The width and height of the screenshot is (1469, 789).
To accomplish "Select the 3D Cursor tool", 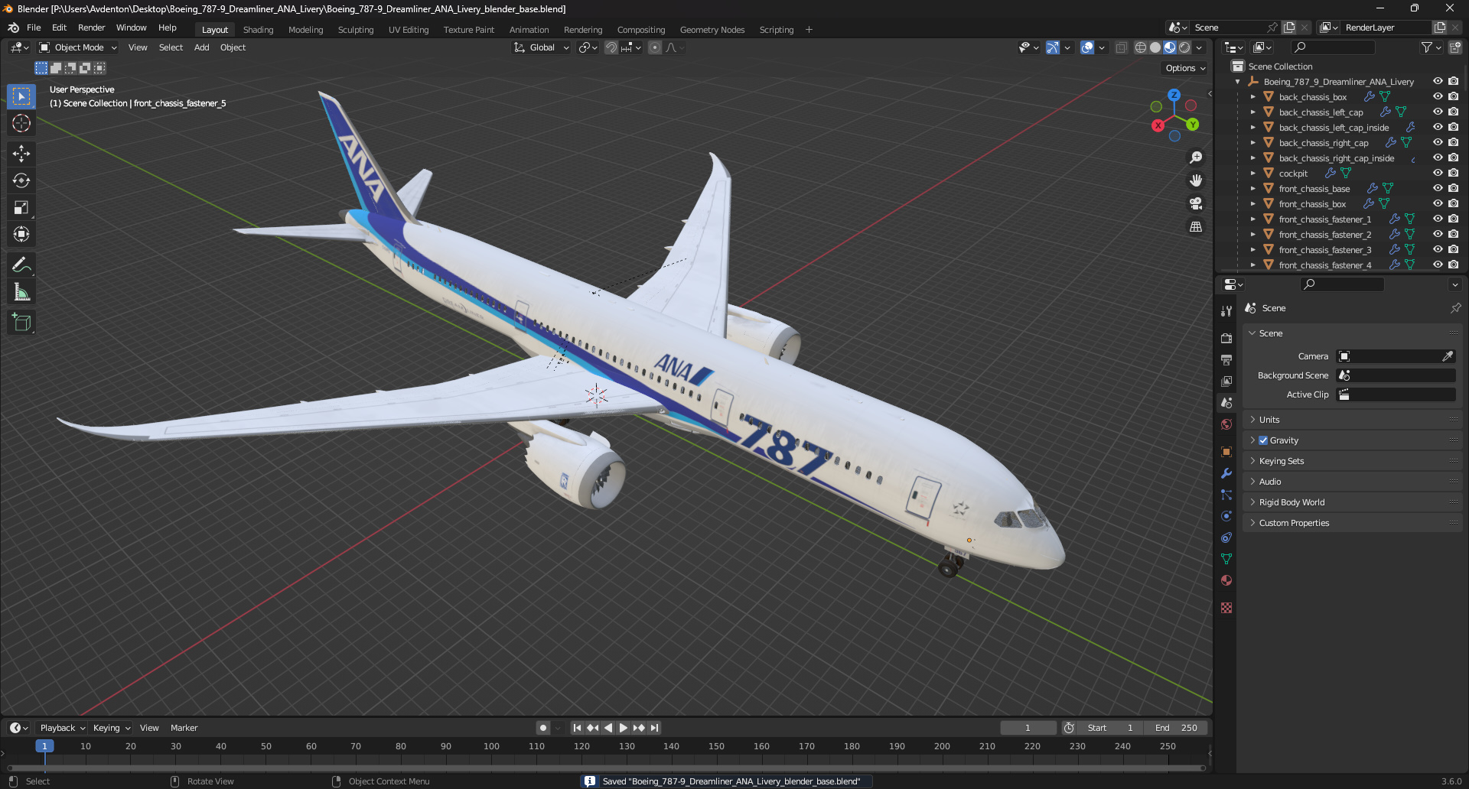I will tap(21, 123).
